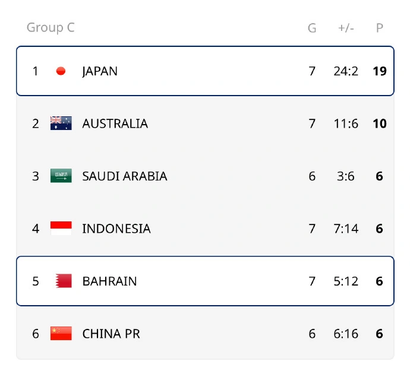Select China PR's 6:16 goal record
Viewport: 410px width, 374px height.
pyautogui.click(x=346, y=334)
